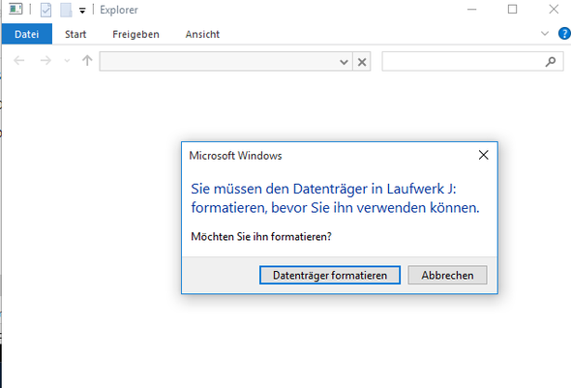
Task: Click the 'Explorer' window title text
Action: point(119,11)
